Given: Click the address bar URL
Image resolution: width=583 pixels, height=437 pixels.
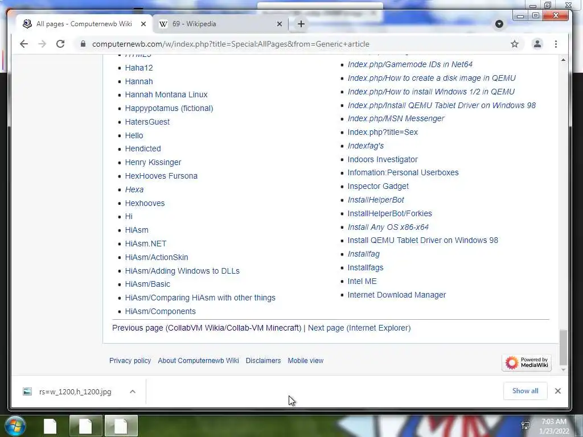Looking at the screenshot, I should tap(231, 44).
